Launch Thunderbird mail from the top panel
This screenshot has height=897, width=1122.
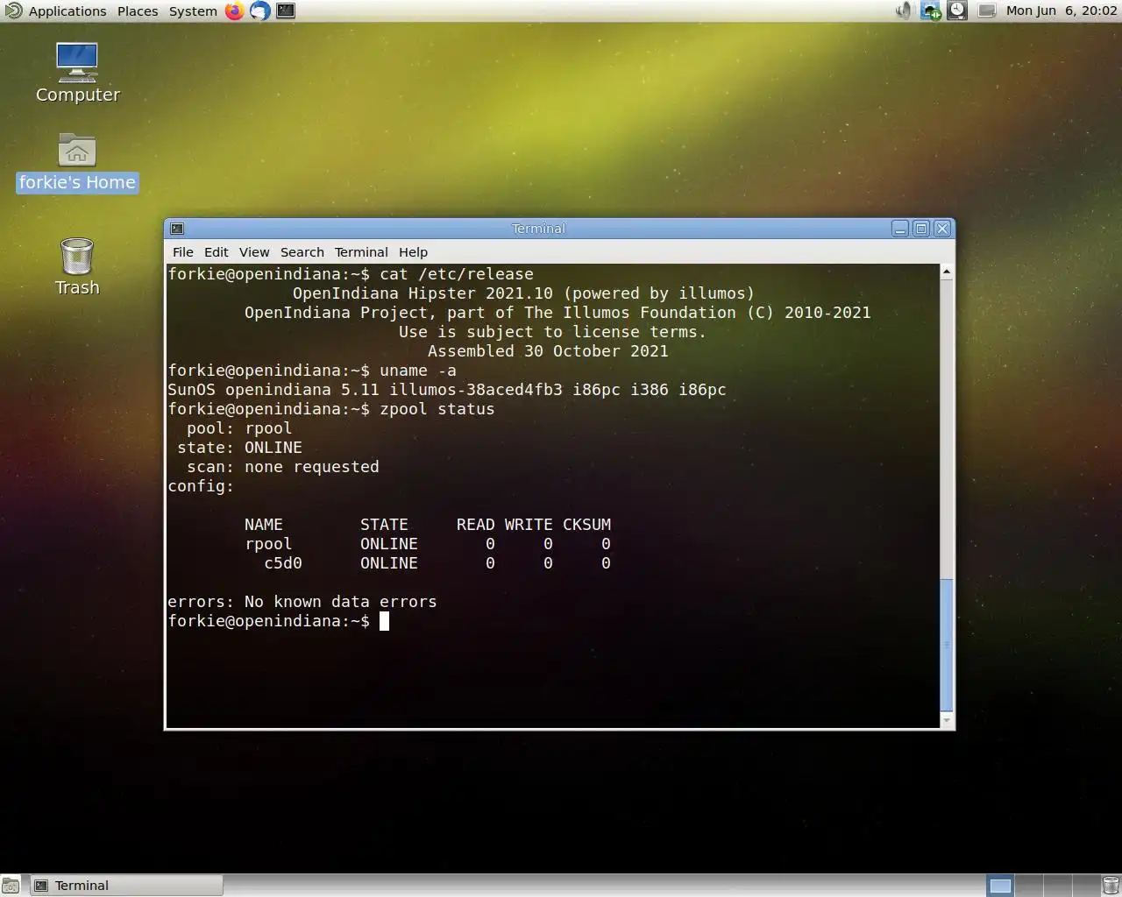tap(260, 11)
